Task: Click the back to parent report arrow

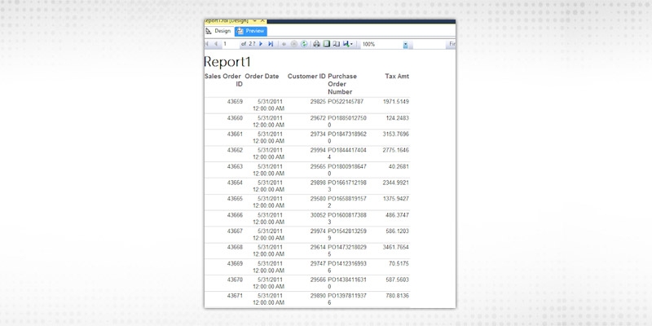Action: 284,44
